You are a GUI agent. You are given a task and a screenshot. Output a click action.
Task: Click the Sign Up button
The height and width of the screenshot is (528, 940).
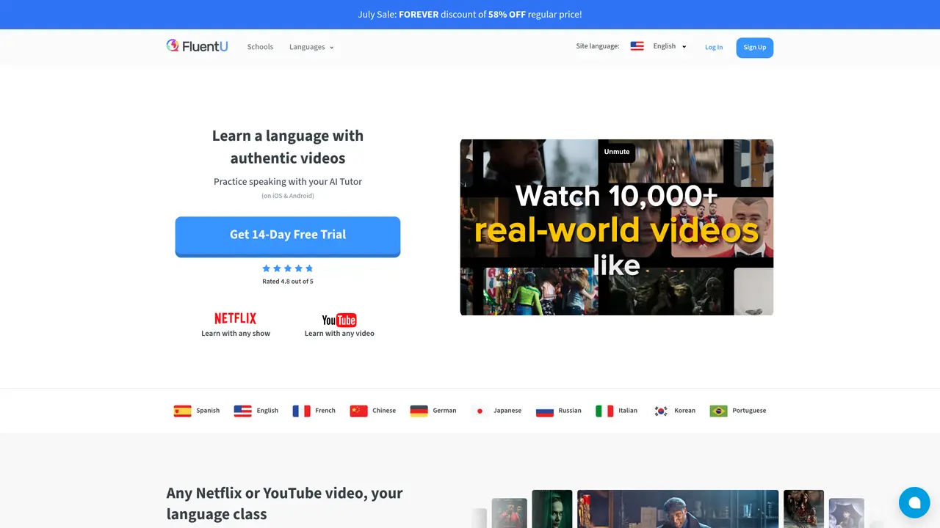(x=755, y=48)
